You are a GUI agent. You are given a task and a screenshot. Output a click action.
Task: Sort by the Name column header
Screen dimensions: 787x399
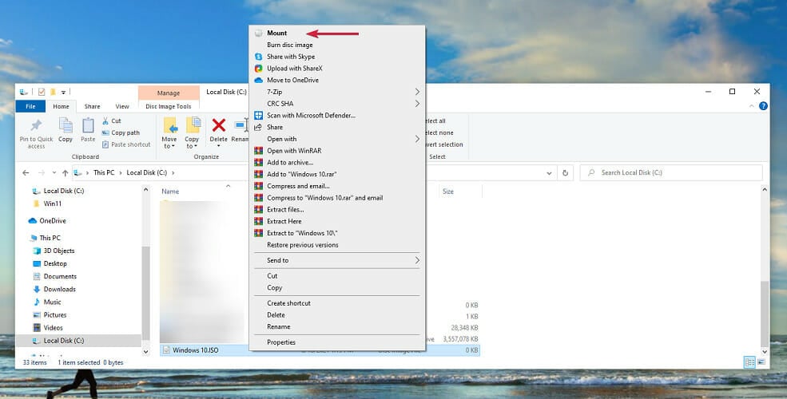coord(170,192)
